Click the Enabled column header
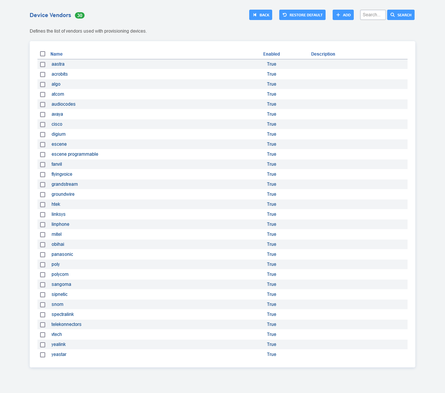The image size is (445, 393). pos(271,54)
